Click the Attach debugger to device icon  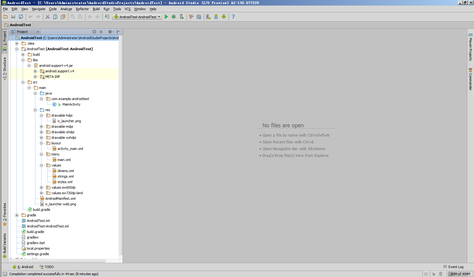click(x=182, y=17)
